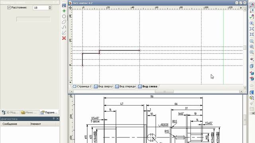This screenshot has width=255, height=143.
Task: Pin the Диагностика panel
Action: (54, 119)
